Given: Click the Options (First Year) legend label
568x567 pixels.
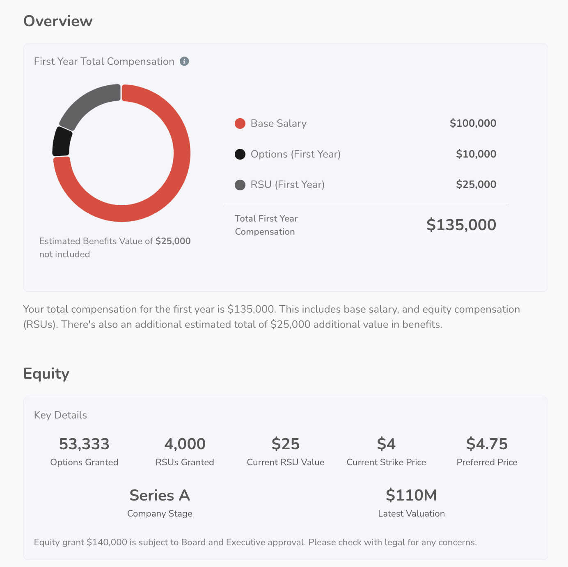Looking at the screenshot, I should click(x=295, y=154).
